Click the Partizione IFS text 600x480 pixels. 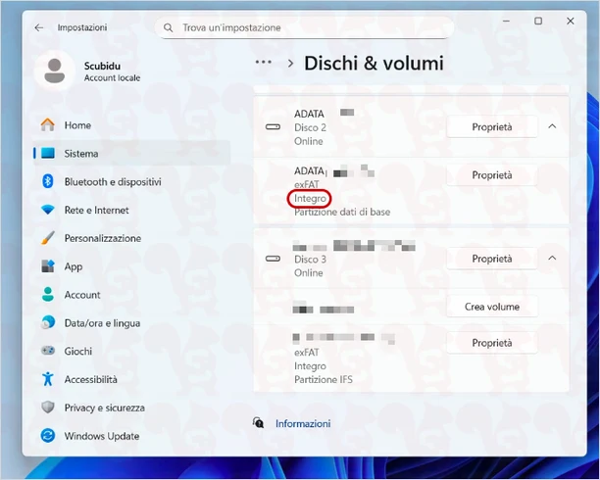coord(324,379)
